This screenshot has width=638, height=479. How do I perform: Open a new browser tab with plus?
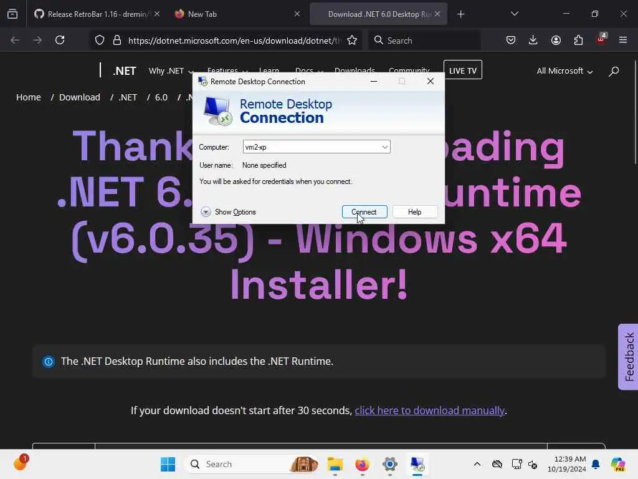point(460,14)
